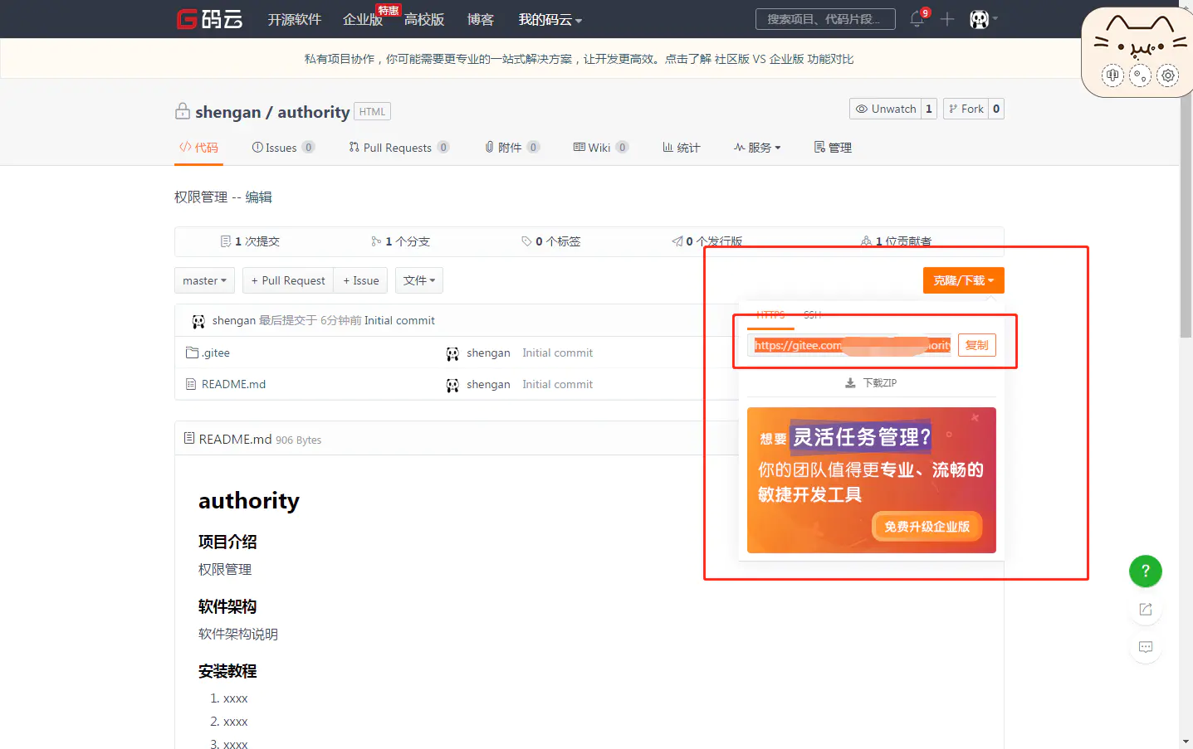
Task: Click the 免费升级企业版 button
Action: pos(927,527)
